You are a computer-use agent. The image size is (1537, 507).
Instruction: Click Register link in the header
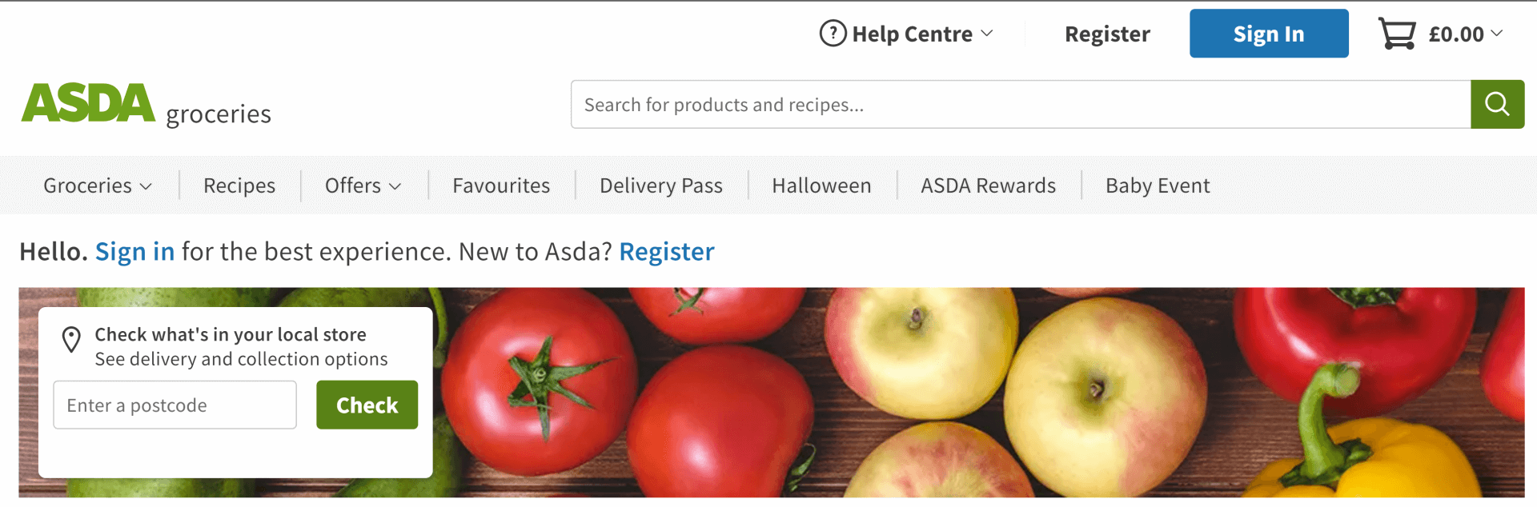(x=1107, y=34)
